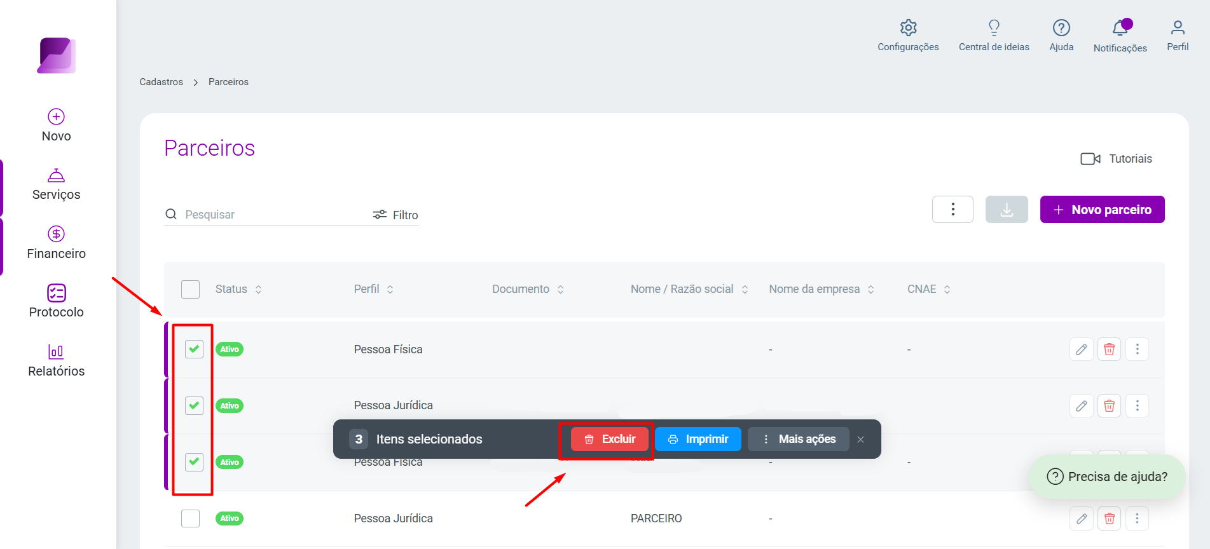Open the Filtro options
The width and height of the screenshot is (1210, 549).
coord(395,215)
